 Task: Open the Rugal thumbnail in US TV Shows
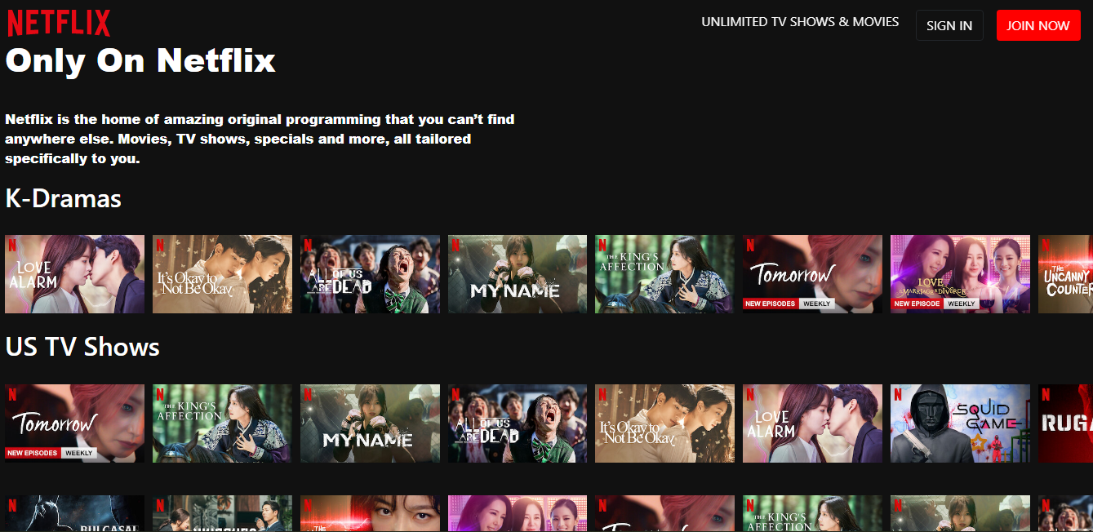pos(1065,423)
